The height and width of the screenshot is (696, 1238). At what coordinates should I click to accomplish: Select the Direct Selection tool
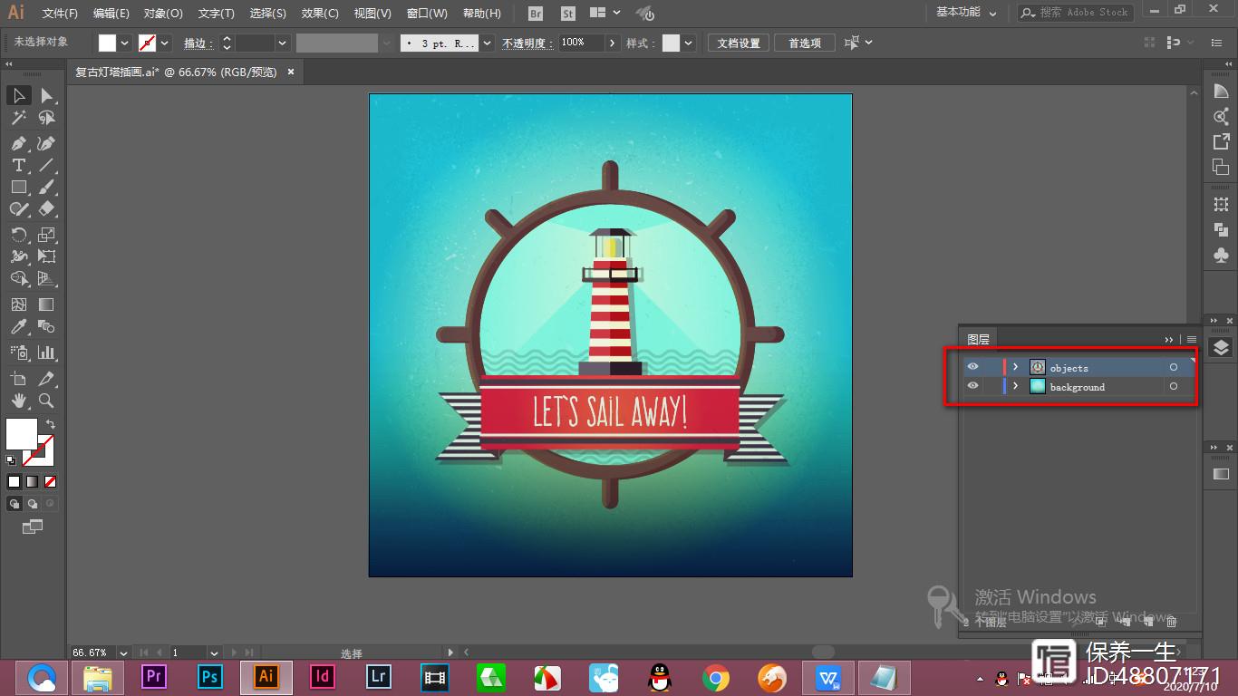[46, 95]
